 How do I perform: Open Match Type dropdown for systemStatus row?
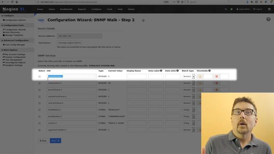188,76
